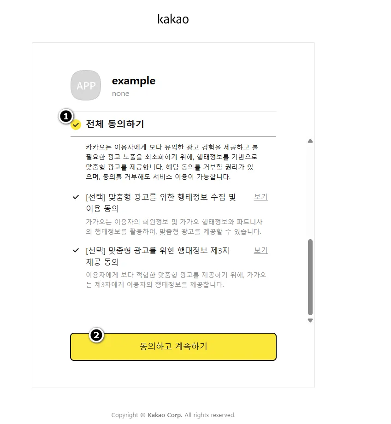Click the 수집 및 이용 동의 item title
The height and width of the screenshot is (424, 391).
pos(161,202)
